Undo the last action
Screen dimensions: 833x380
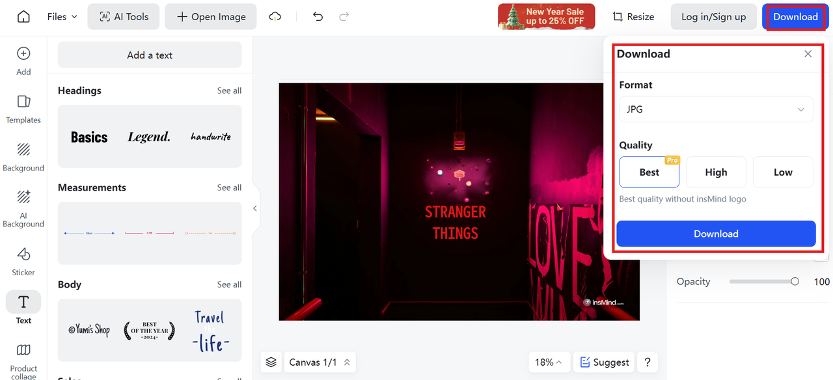click(318, 17)
